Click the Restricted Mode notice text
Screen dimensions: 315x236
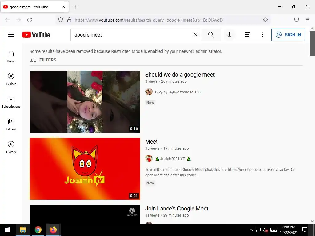[x=126, y=51]
